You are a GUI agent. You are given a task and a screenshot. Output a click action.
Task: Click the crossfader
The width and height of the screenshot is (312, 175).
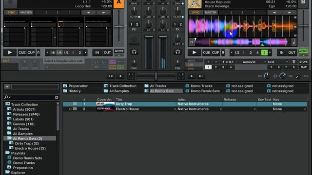156,76
